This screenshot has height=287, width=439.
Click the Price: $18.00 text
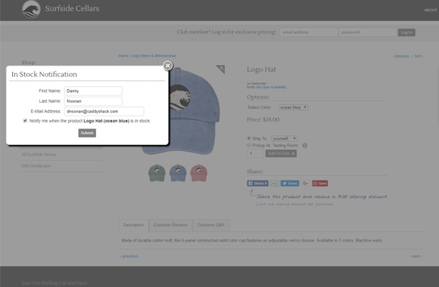(x=263, y=119)
